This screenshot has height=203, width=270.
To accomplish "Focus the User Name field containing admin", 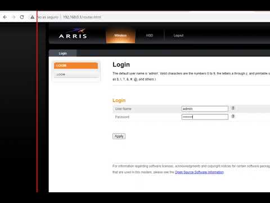I will point(205,109).
